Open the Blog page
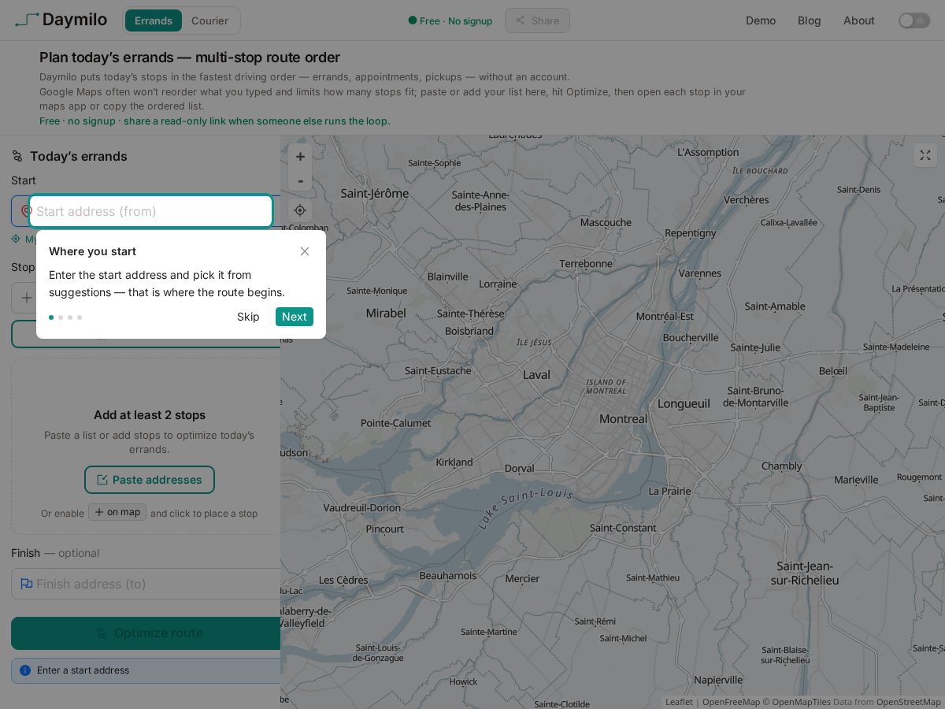Viewport: 945px width, 709px height. (810, 20)
